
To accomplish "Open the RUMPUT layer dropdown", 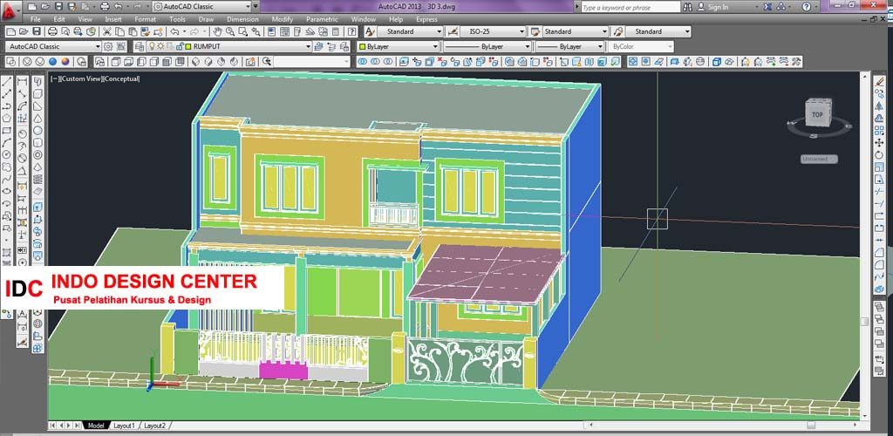I will point(308,47).
